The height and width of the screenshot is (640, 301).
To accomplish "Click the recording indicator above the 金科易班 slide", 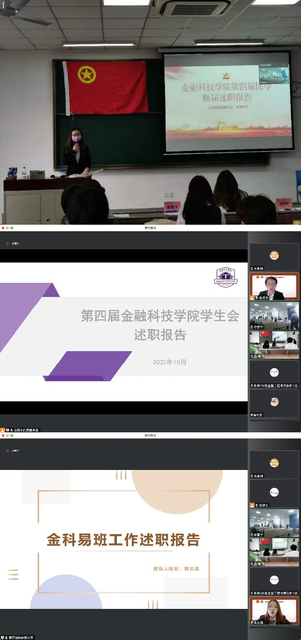I will [8, 450].
